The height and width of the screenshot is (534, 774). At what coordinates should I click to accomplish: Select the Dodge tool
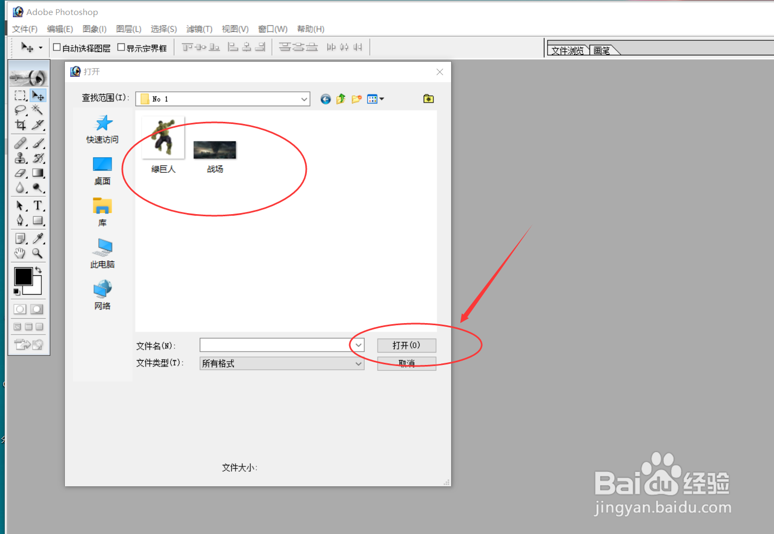coord(38,187)
